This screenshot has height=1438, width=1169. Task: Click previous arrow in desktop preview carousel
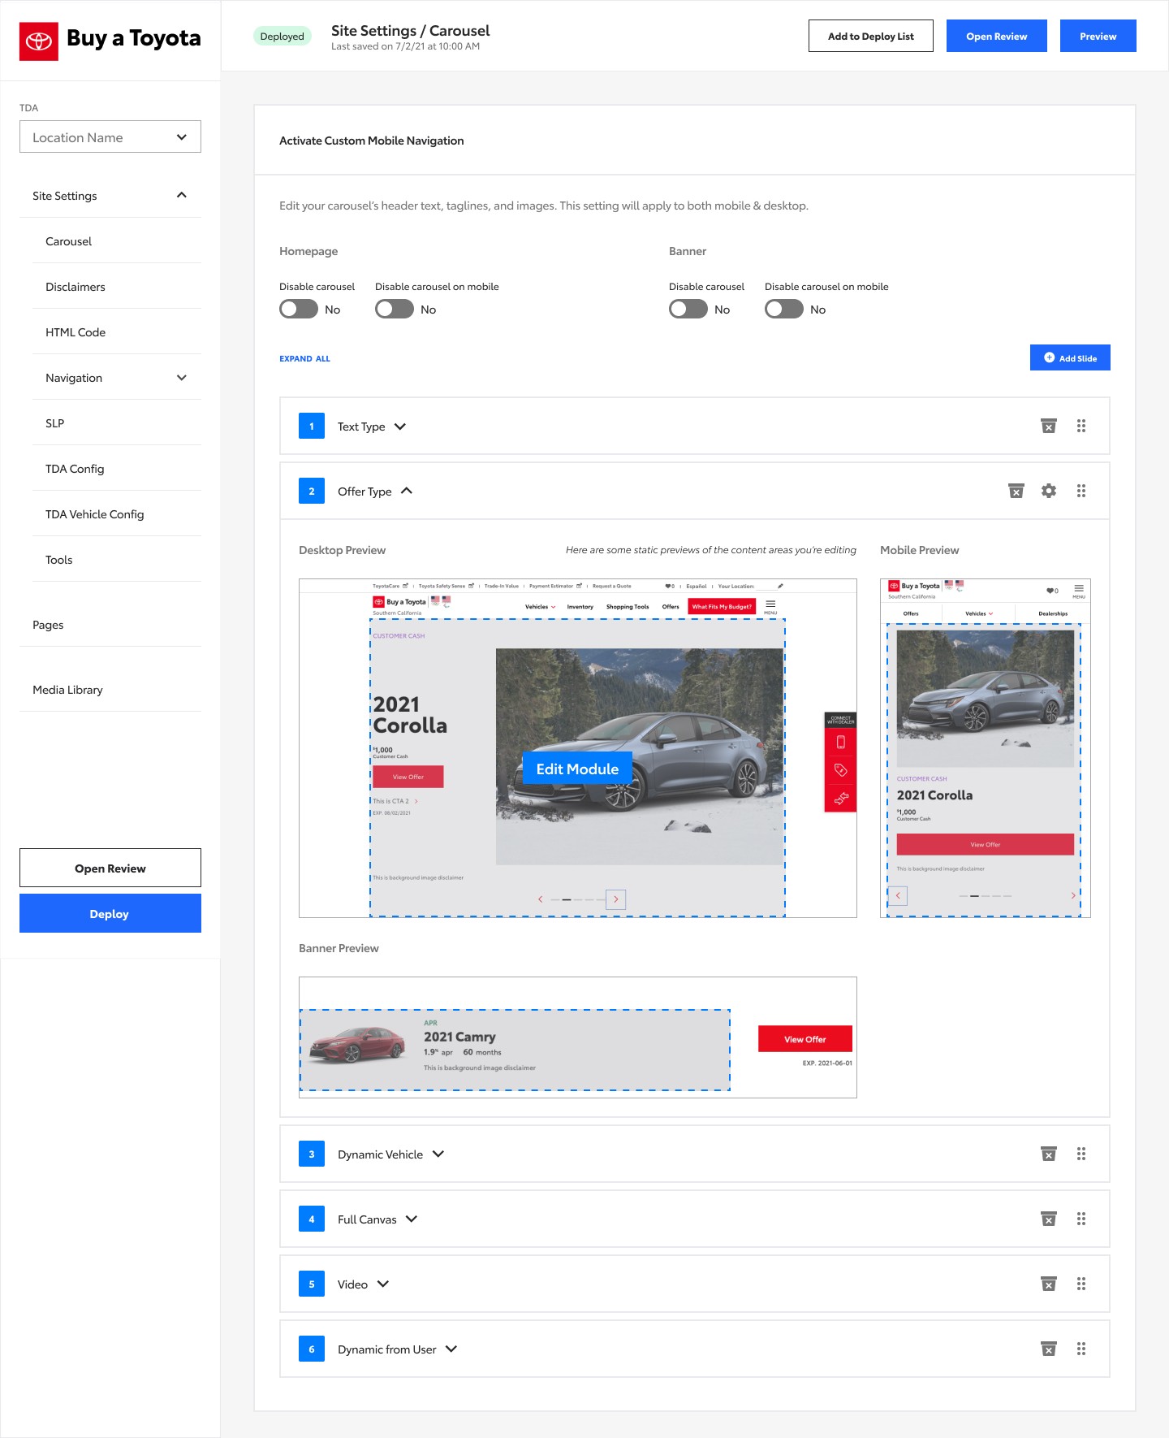541,899
